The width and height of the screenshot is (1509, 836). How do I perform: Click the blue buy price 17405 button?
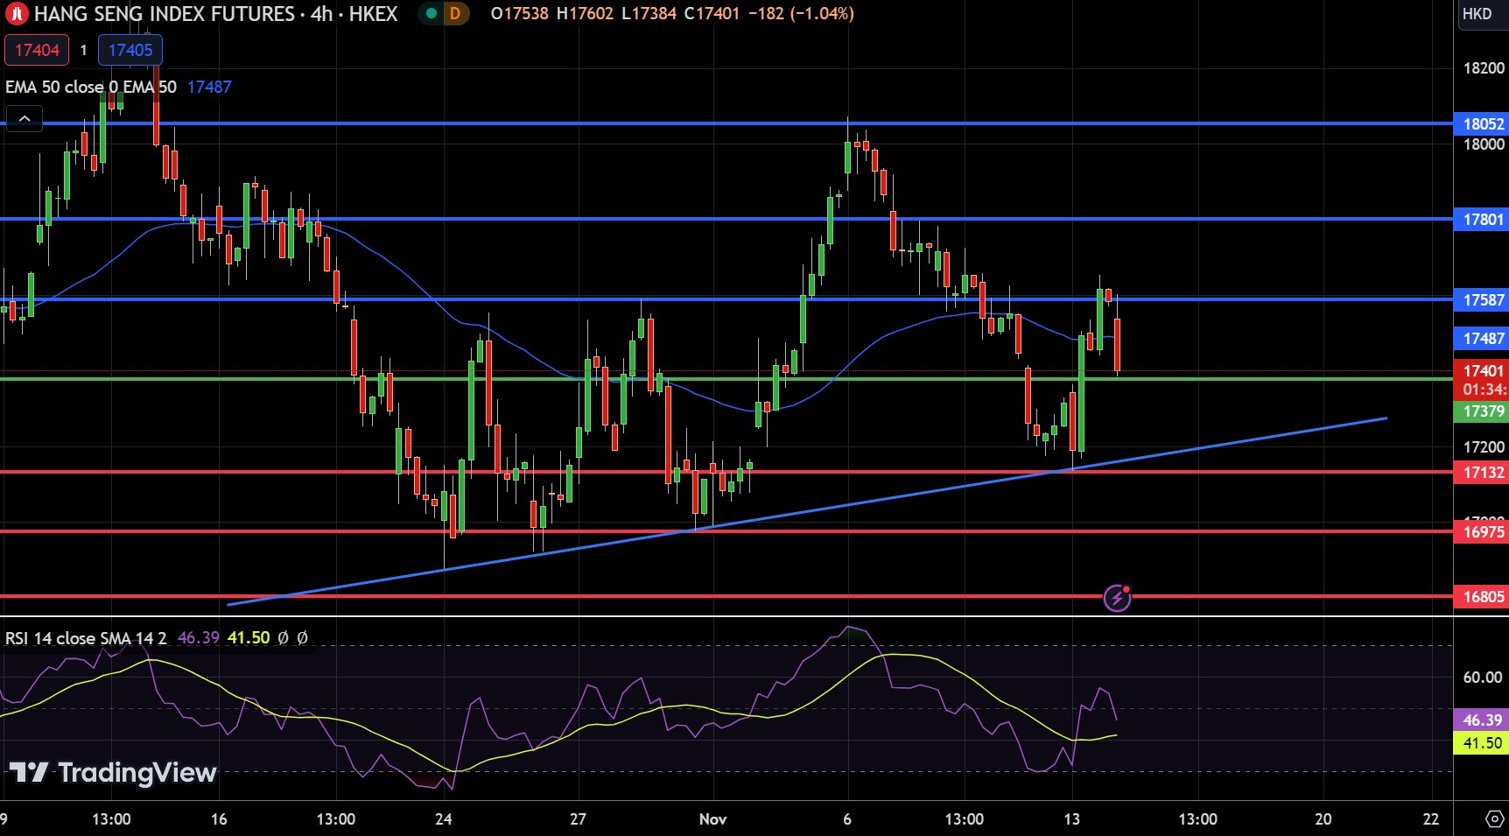(130, 50)
